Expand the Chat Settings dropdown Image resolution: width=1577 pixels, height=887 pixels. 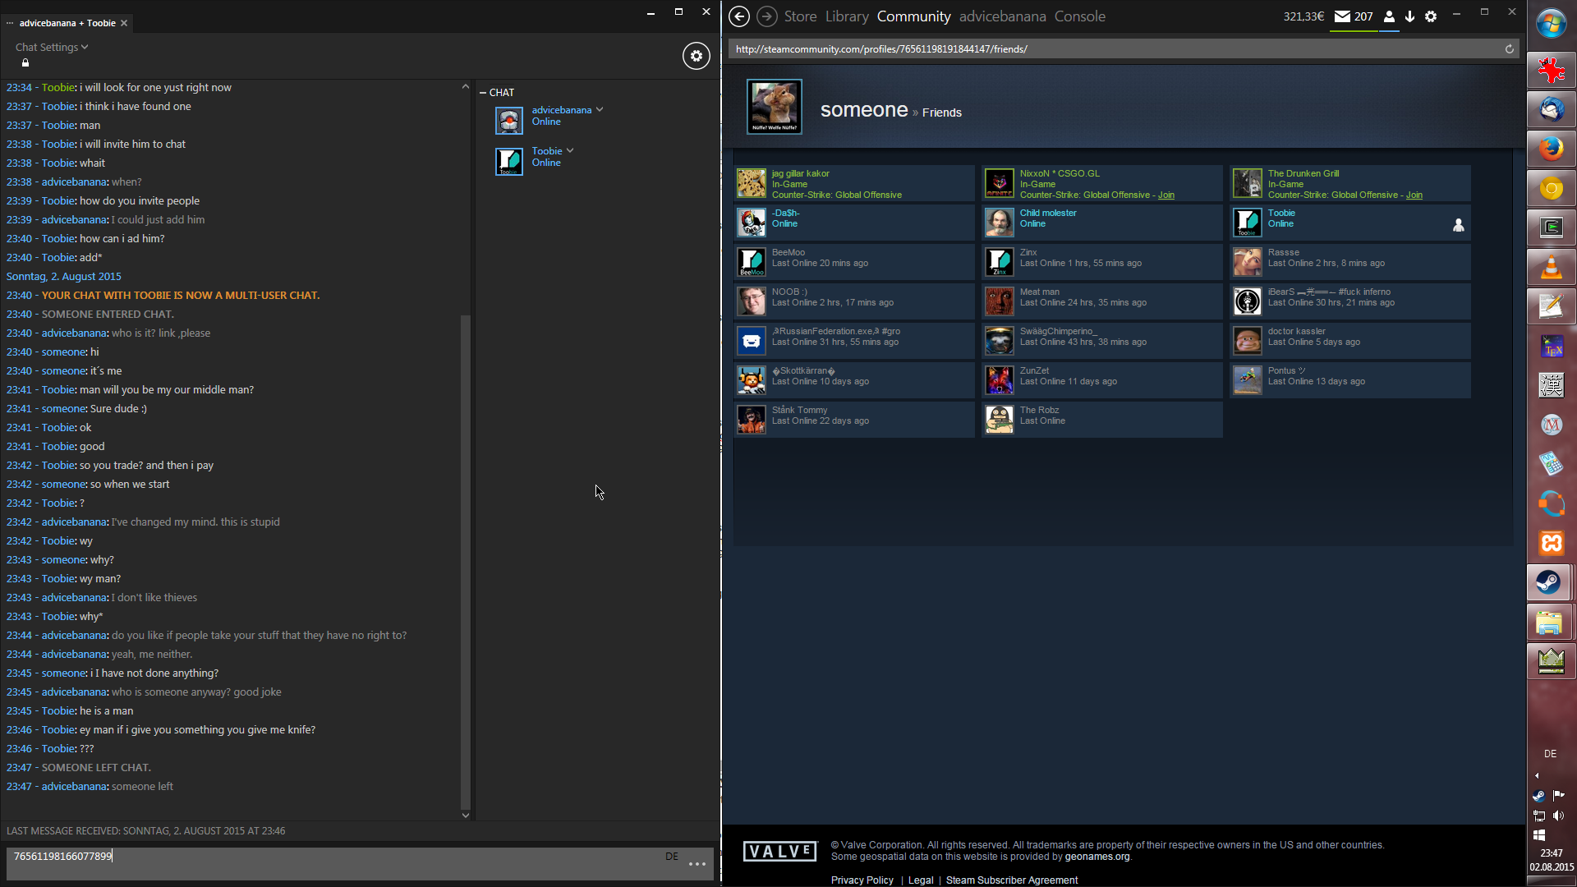coord(51,48)
